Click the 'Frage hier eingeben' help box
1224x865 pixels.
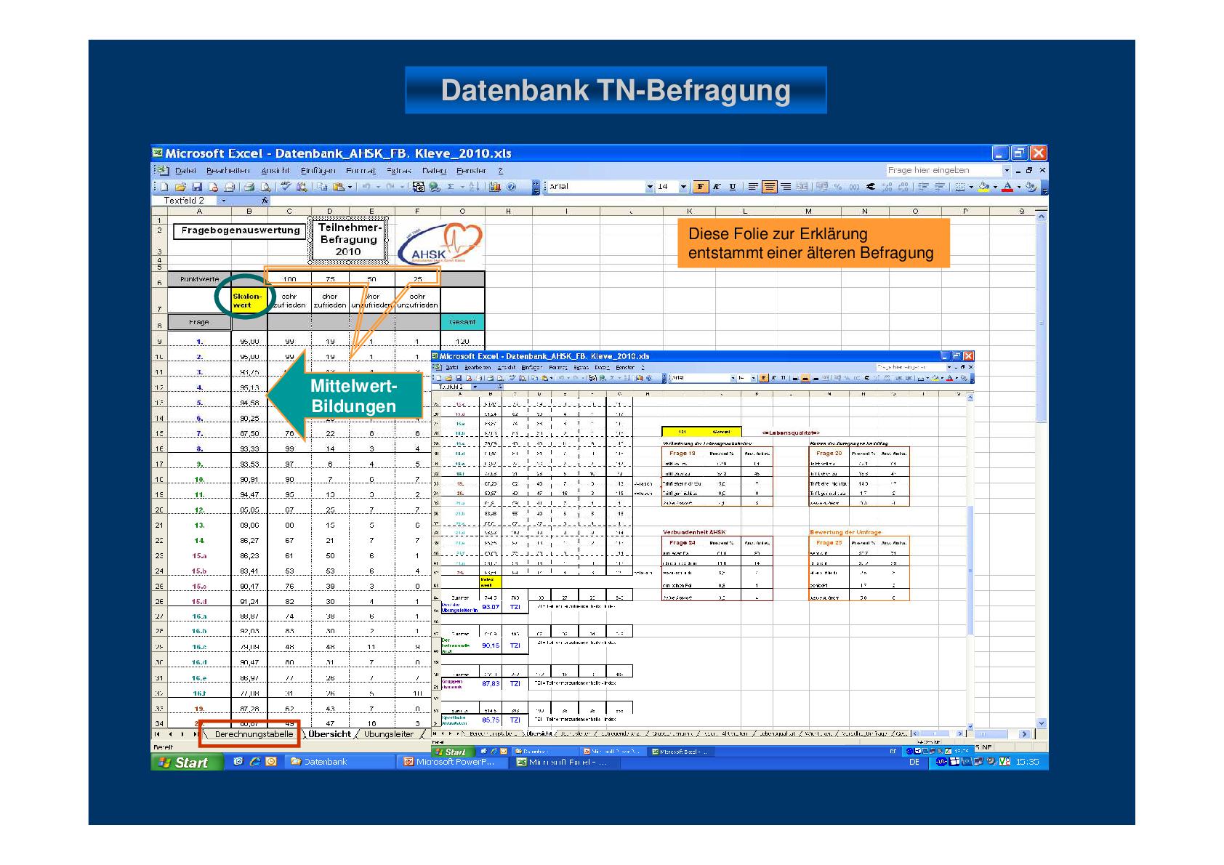942,170
